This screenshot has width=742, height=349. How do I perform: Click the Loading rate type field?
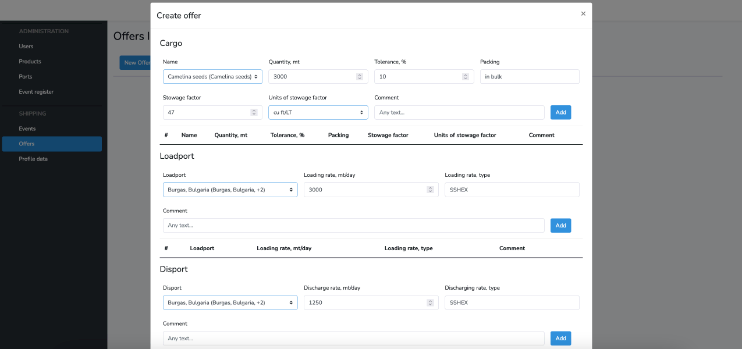pos(512,190)
